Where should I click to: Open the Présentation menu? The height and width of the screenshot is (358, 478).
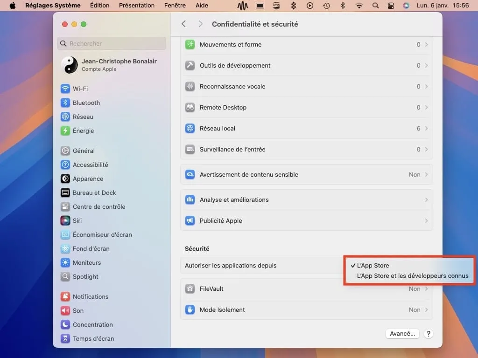pos(137,6)
